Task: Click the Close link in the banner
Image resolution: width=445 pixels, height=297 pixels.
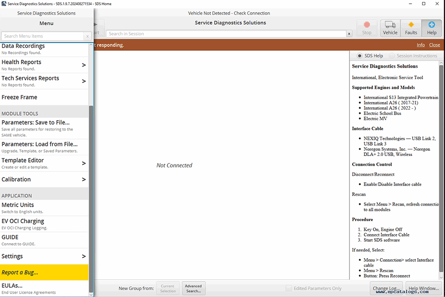Action: point(434,45)
